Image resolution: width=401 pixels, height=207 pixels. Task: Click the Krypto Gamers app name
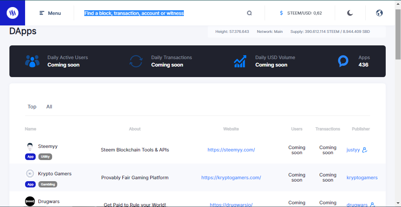pos(55,174)
